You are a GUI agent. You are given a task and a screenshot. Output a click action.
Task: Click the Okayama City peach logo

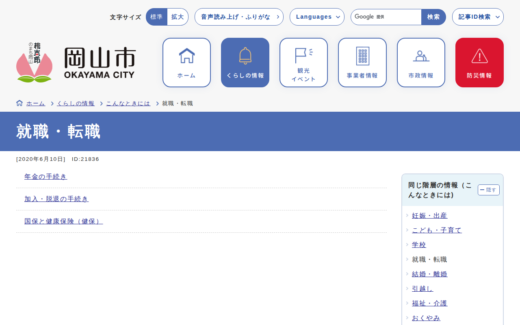coord(34,63)
